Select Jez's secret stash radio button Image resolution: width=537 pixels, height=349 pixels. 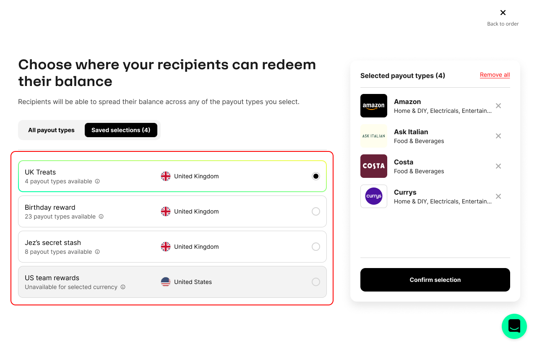[316, 247]
